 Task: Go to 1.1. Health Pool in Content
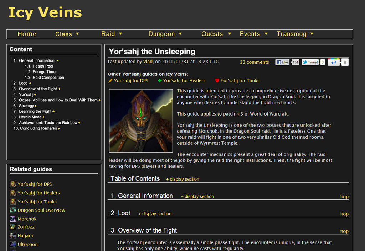coord(39,66)
